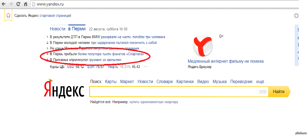308x136 pixels.
Task: Open the on-screen keyboard icon
Action: coord(263,92)
